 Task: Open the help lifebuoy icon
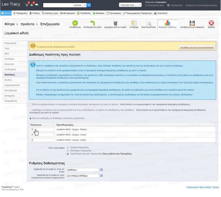(211, 23)
